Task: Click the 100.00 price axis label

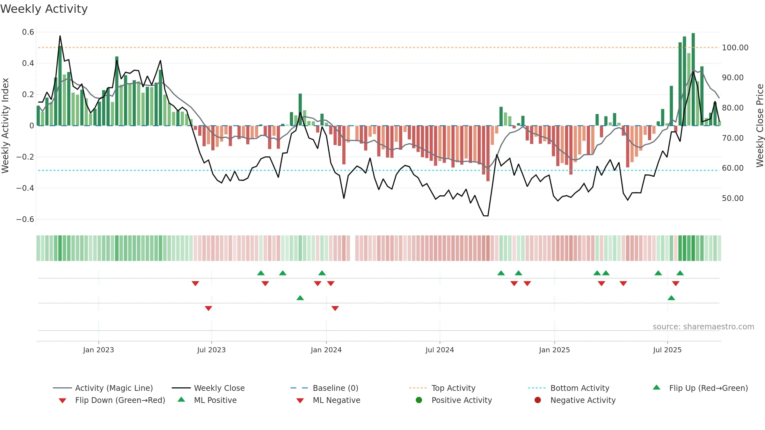Action: pyautogui.click(x=735, y=48)
